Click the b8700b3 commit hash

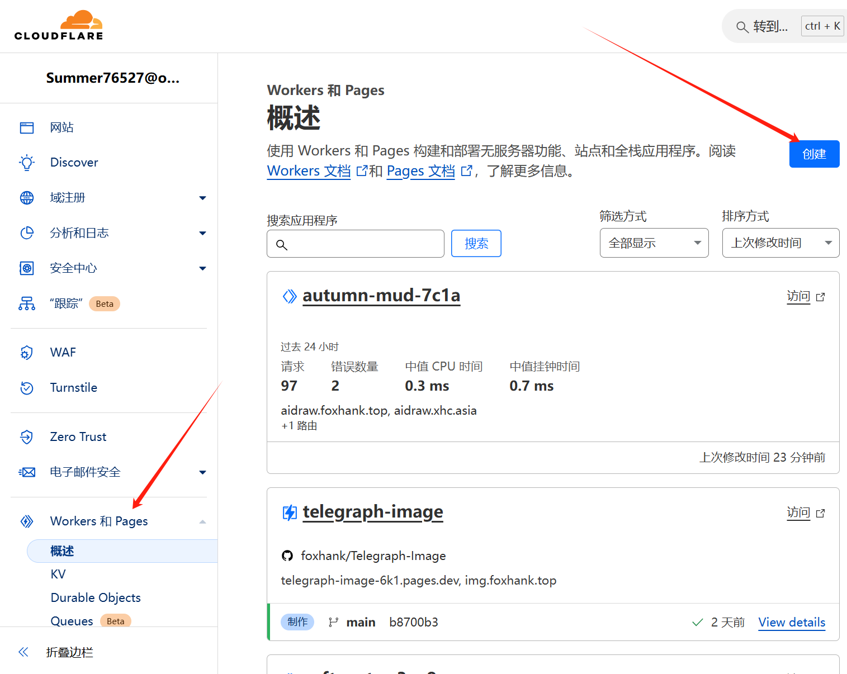click(414, 622)
